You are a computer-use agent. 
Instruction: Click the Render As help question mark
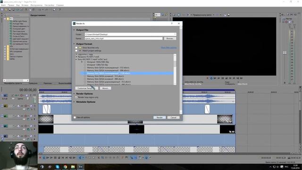[172, 24]
